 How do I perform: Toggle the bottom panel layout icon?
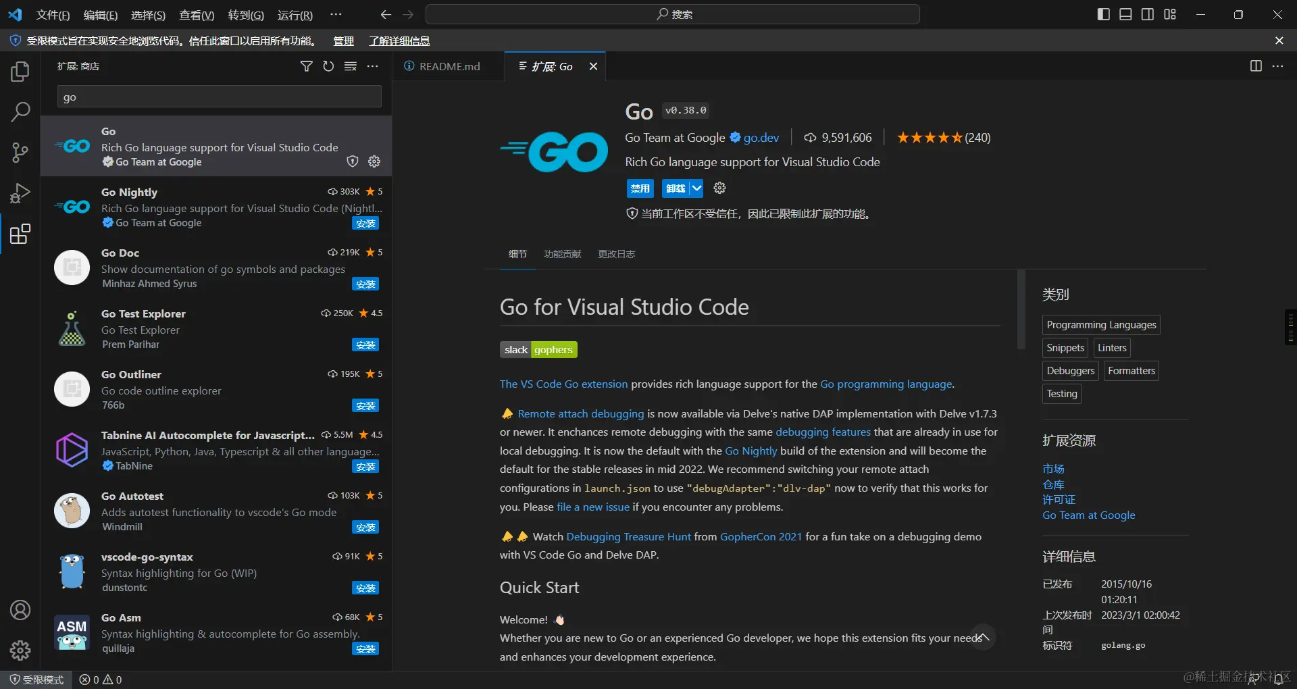1125,14
